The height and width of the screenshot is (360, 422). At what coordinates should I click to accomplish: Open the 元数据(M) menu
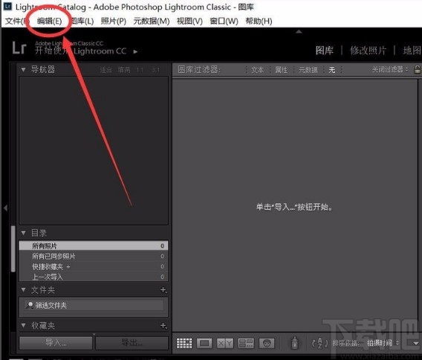(x=152, y=21)
